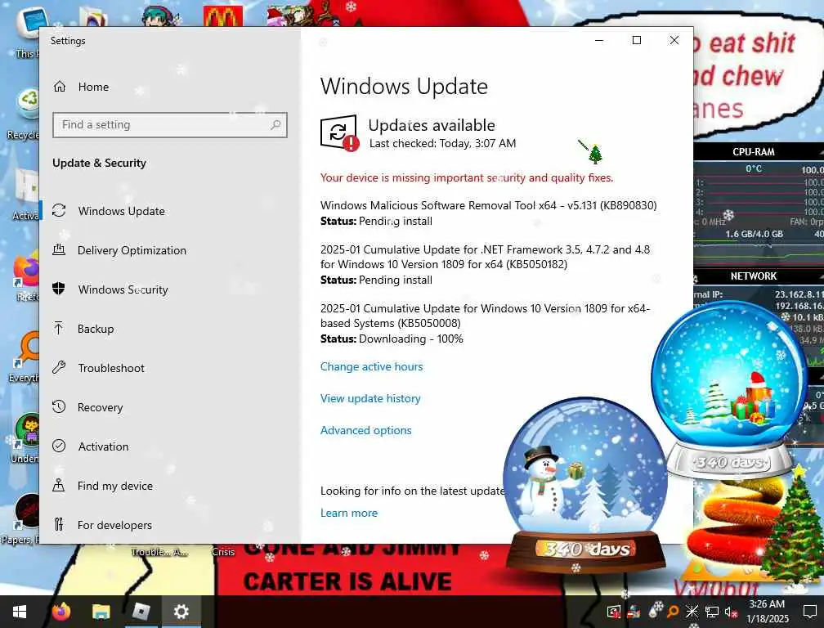
Task: Click the Settings gear taskbar button
Action: (181, 612)
